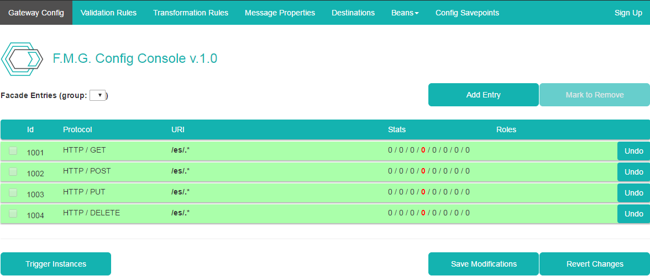The width and height of the screenshot is (650, 276).
Task: Select the checkbox for entry 1002
Action: coord(13,172)
